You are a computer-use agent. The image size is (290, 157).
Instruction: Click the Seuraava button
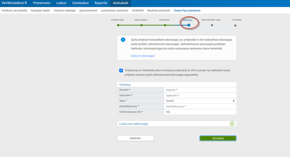pyautogui.click(x=218, y=138)
